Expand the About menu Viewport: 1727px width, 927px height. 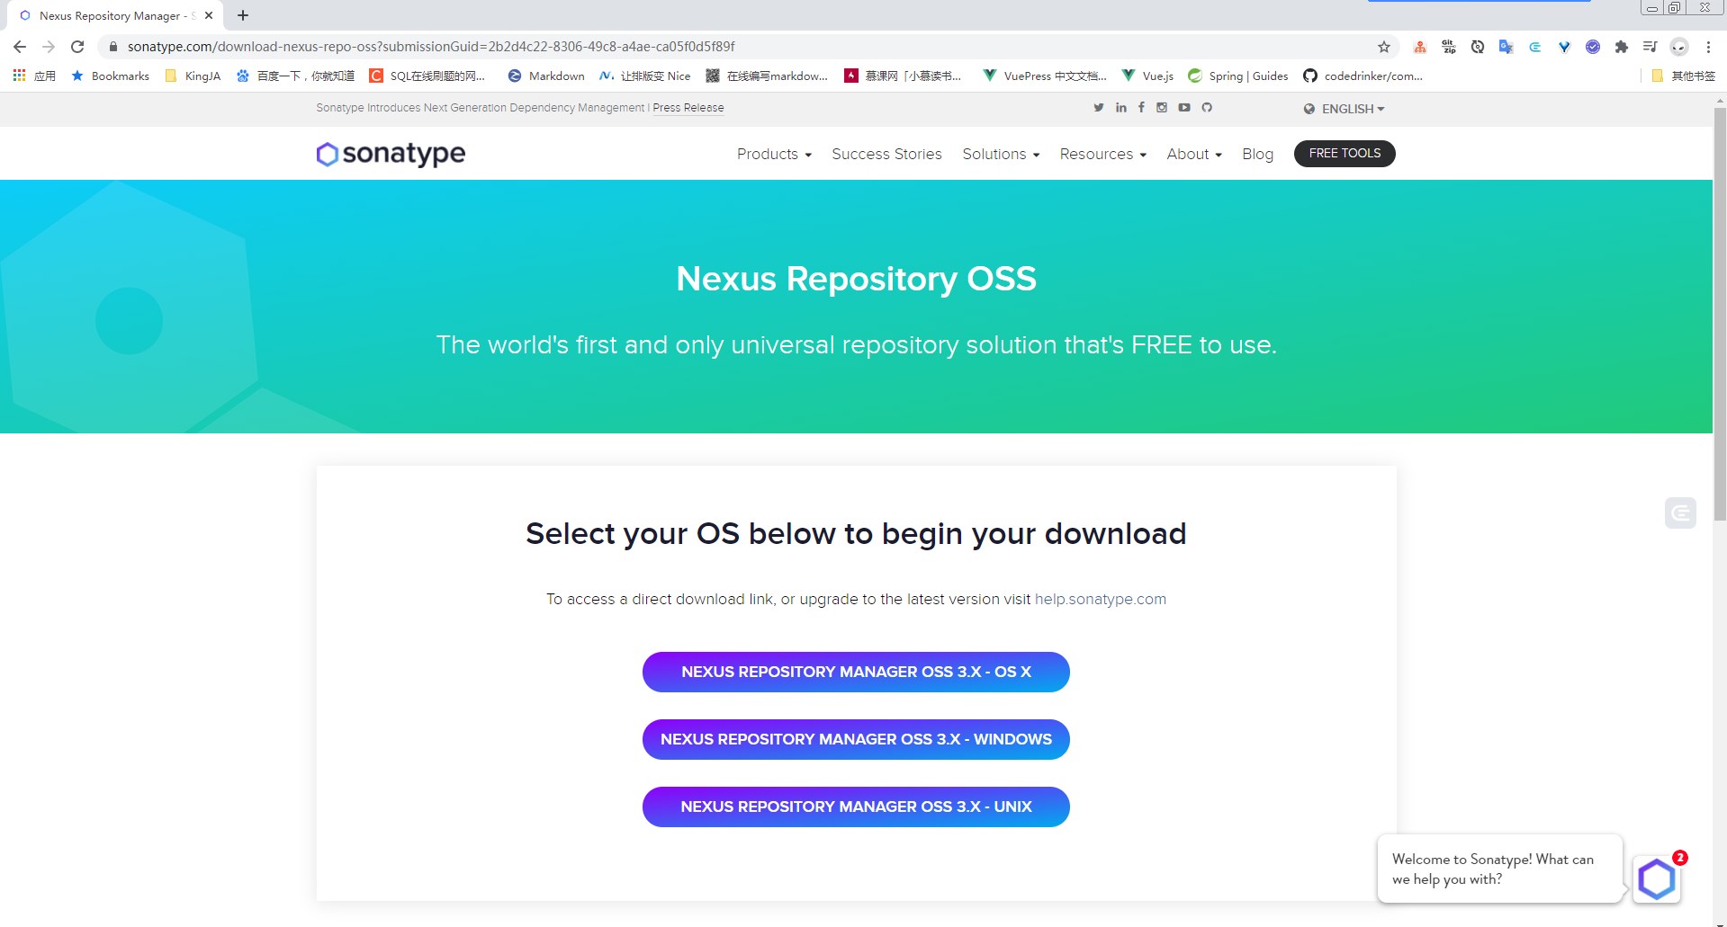coord(1194,154)
